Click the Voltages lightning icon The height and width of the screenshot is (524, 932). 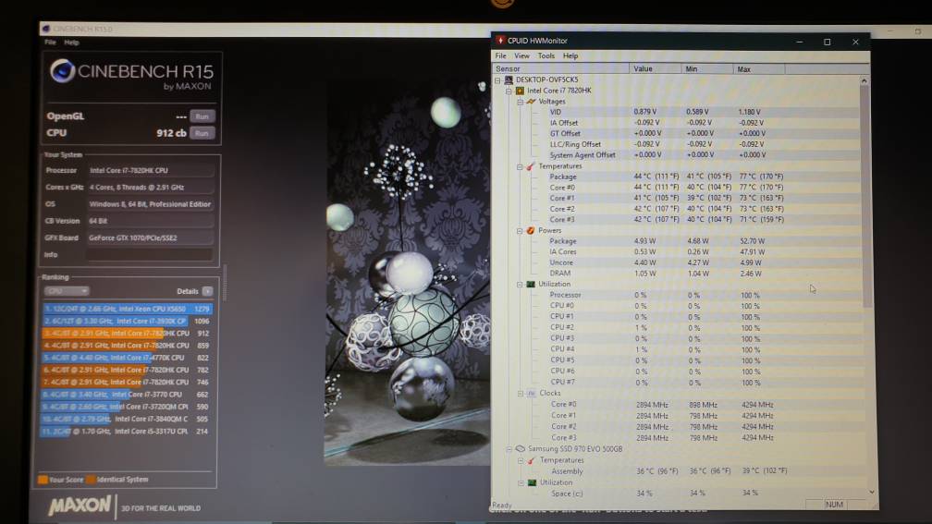pyautogui.click(x=531, y=102)
